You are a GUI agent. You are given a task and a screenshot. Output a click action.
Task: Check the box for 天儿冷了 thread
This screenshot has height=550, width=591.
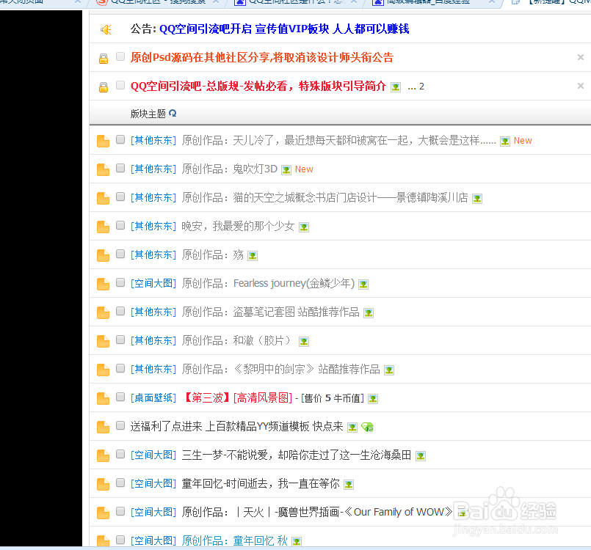[x=120, y=139]
